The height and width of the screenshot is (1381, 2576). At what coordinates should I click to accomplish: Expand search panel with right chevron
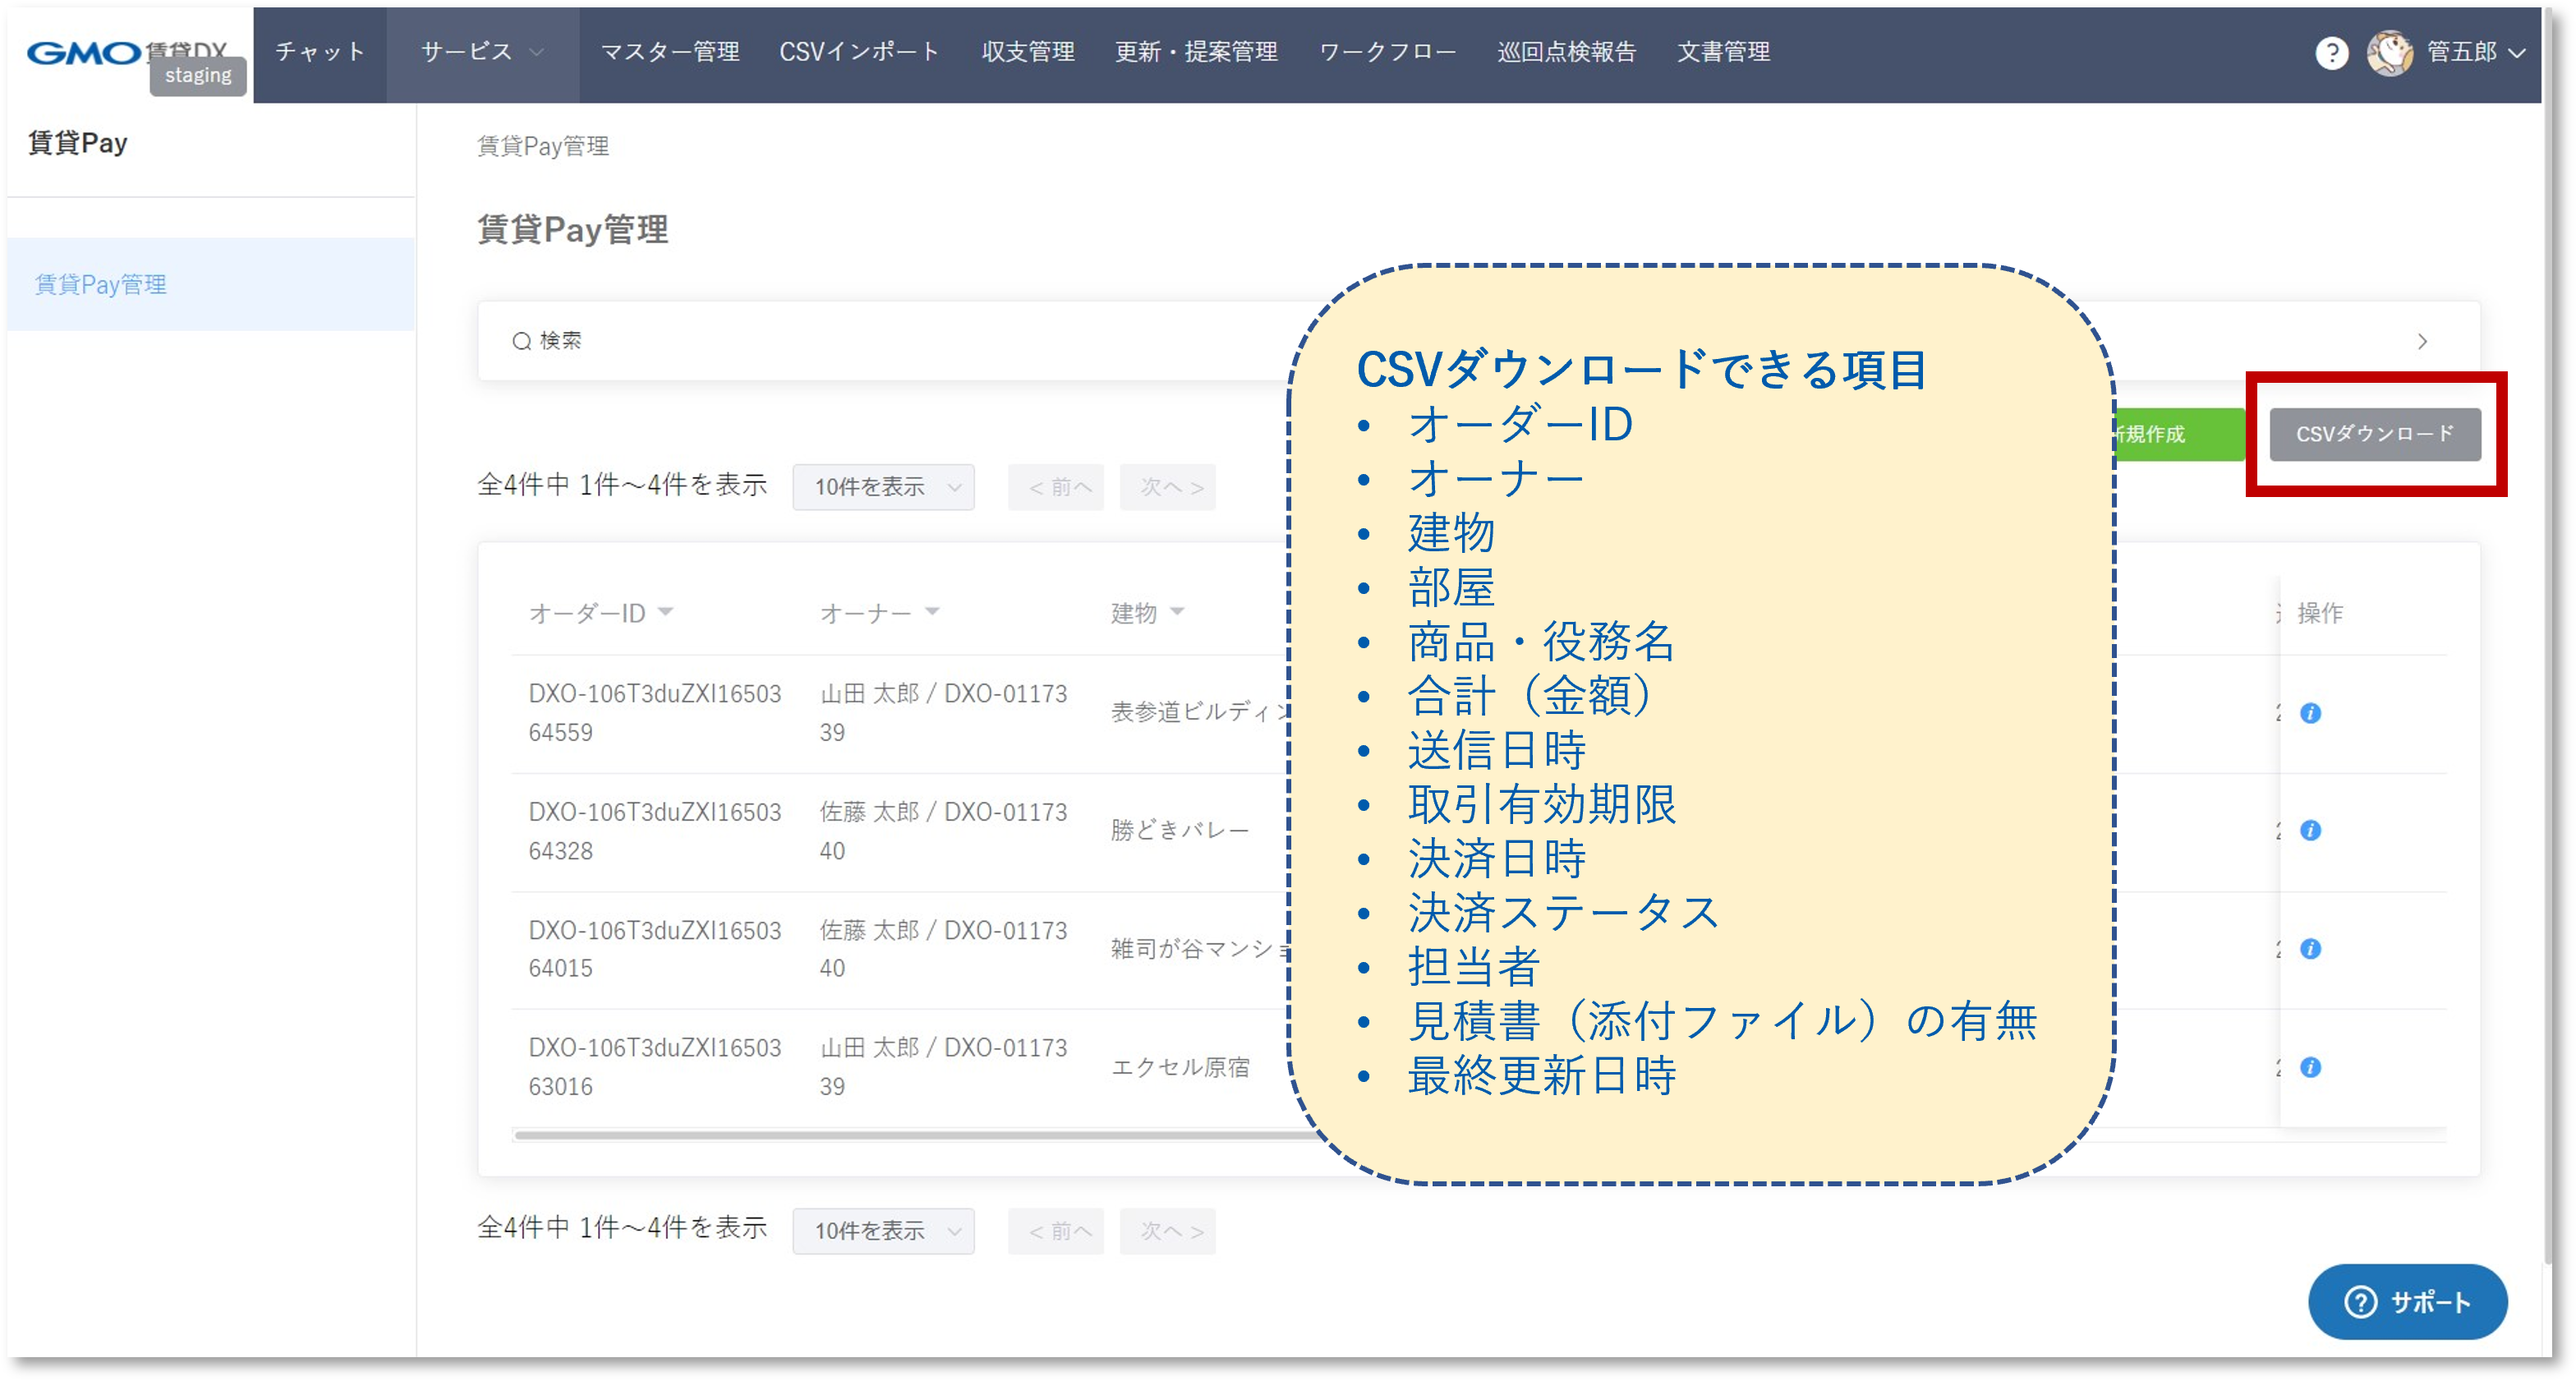(2422, 341)
